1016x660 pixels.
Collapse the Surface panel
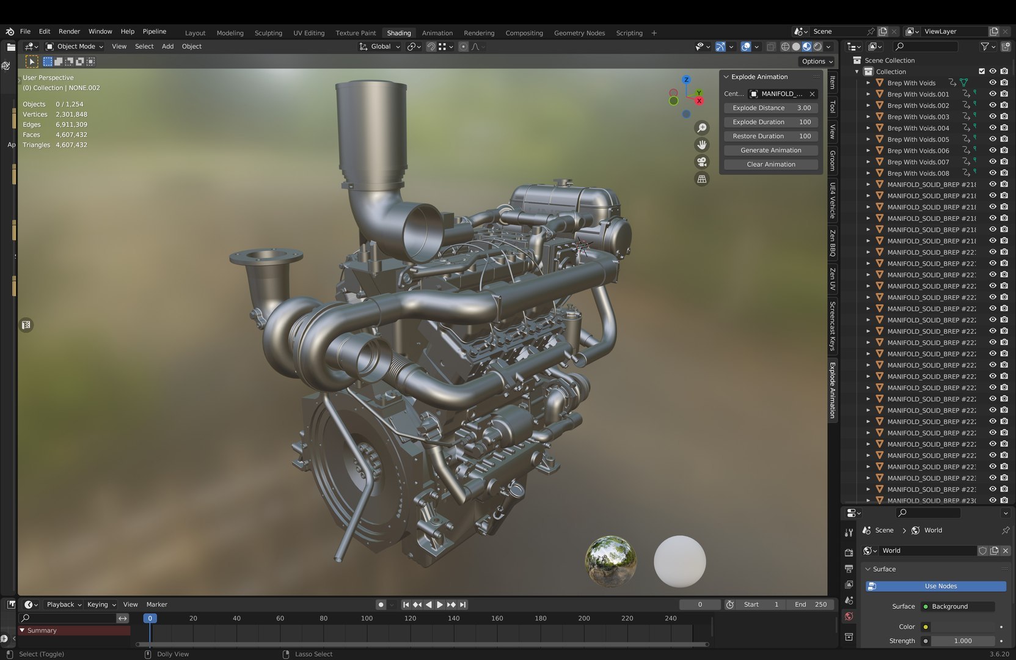pos(868,569)
